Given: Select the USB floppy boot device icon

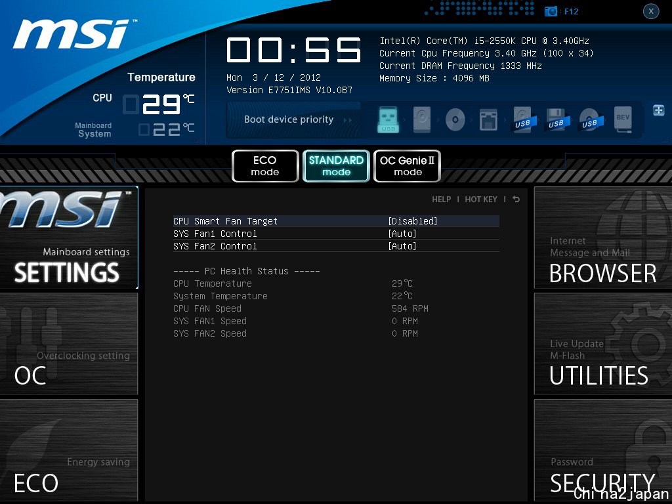Looking at the screenshot, I should (556, 119).
